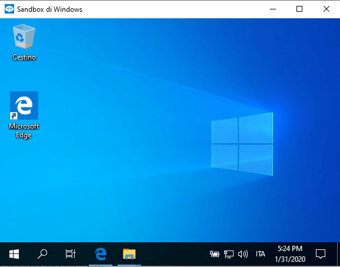Maximize the Sandbox di Windows window
340x267 pixels.
pyautogui.click(x=299, y=9)
